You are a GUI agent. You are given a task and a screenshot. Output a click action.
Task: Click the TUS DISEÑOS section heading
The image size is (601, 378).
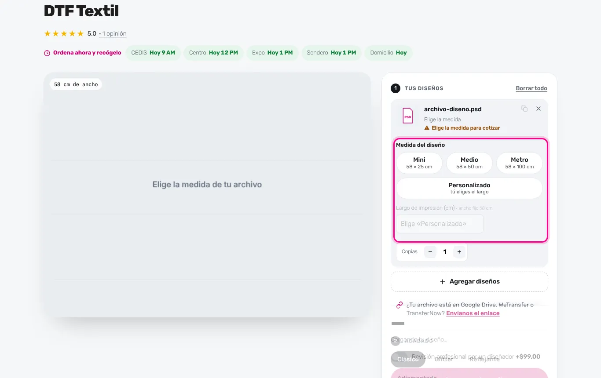(424, 88)
